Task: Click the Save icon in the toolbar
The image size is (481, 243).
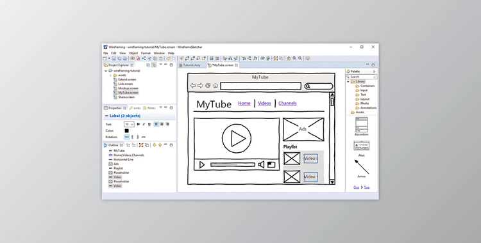Action: click(114, 58)
